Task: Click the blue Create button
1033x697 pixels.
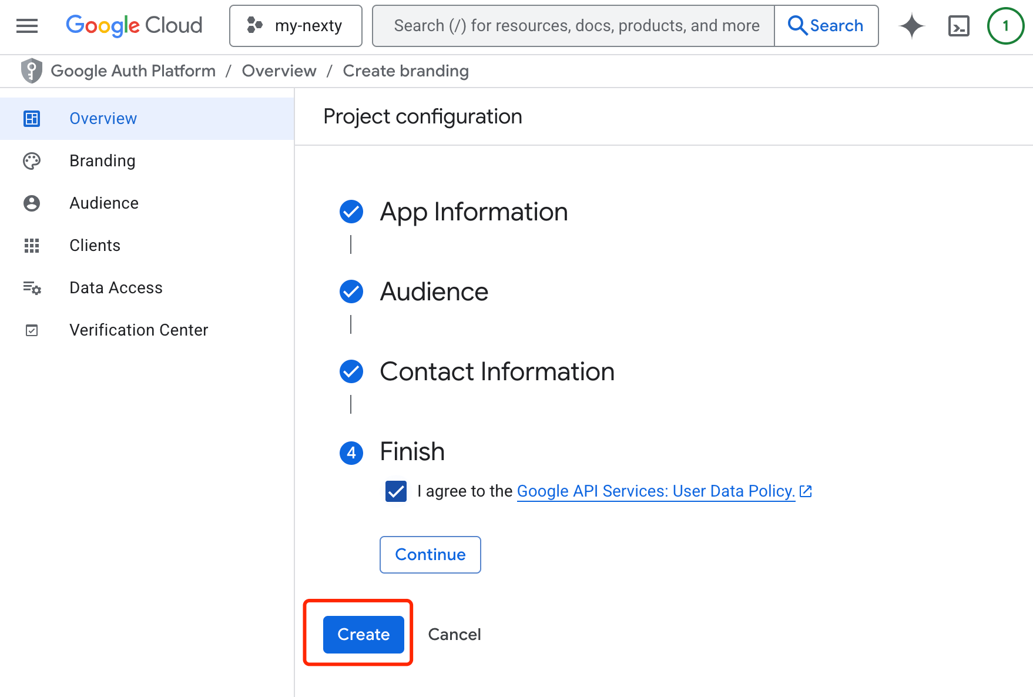Action: coord(364,635)
